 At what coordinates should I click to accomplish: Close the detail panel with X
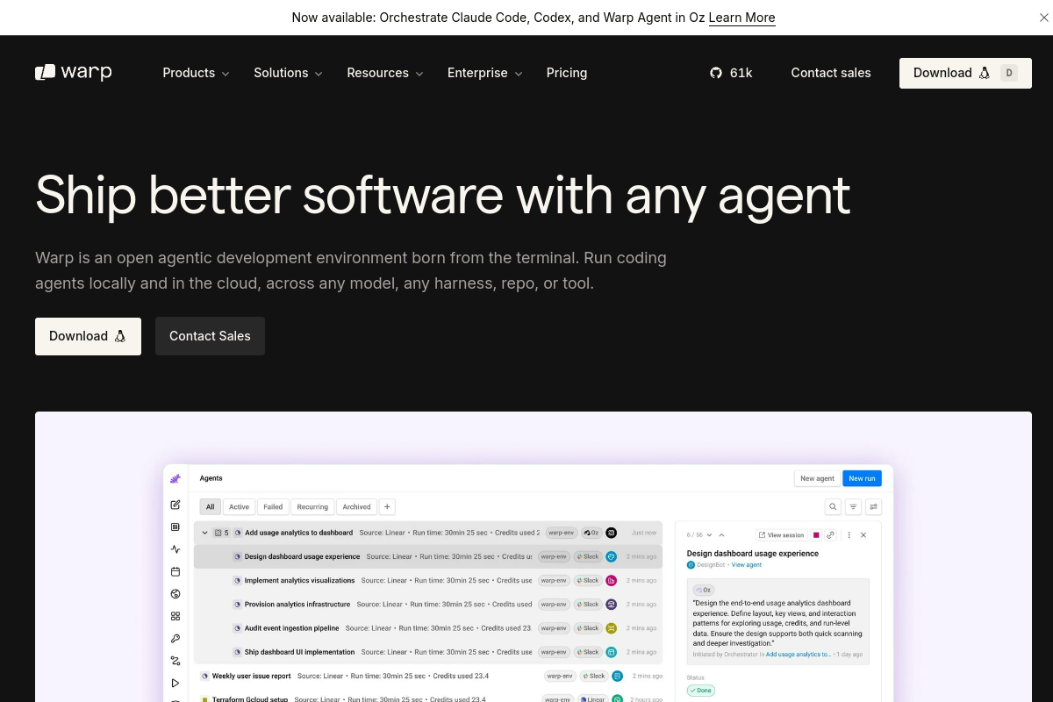click(x=863, y=534)
